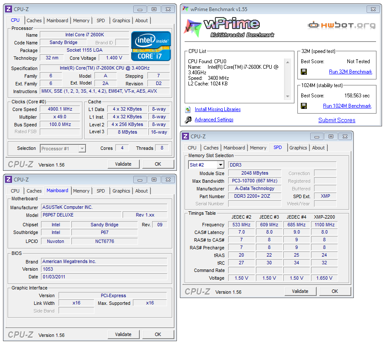Click the icon beside Install Missing Libraries
Image resolution: width=385 pixels, height=345 pixels.
point(188,109)
